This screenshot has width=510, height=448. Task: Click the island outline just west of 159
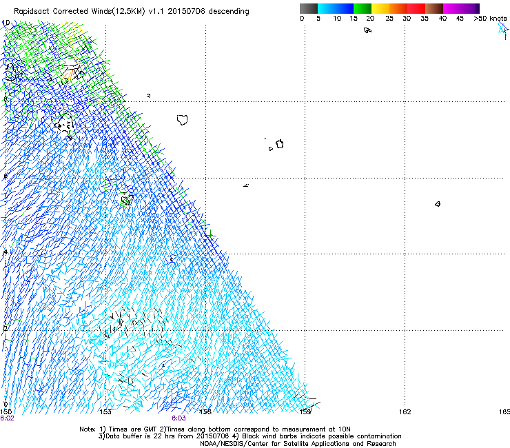tap(279, 144)
